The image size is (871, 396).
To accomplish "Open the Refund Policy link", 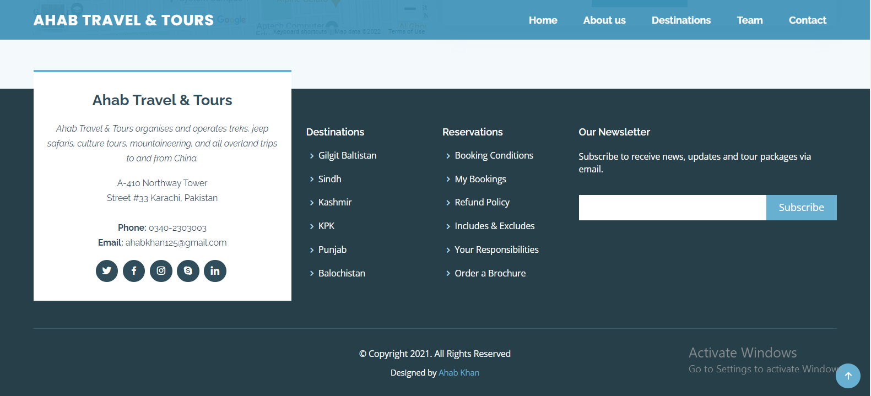I will [x=482, y=203].
